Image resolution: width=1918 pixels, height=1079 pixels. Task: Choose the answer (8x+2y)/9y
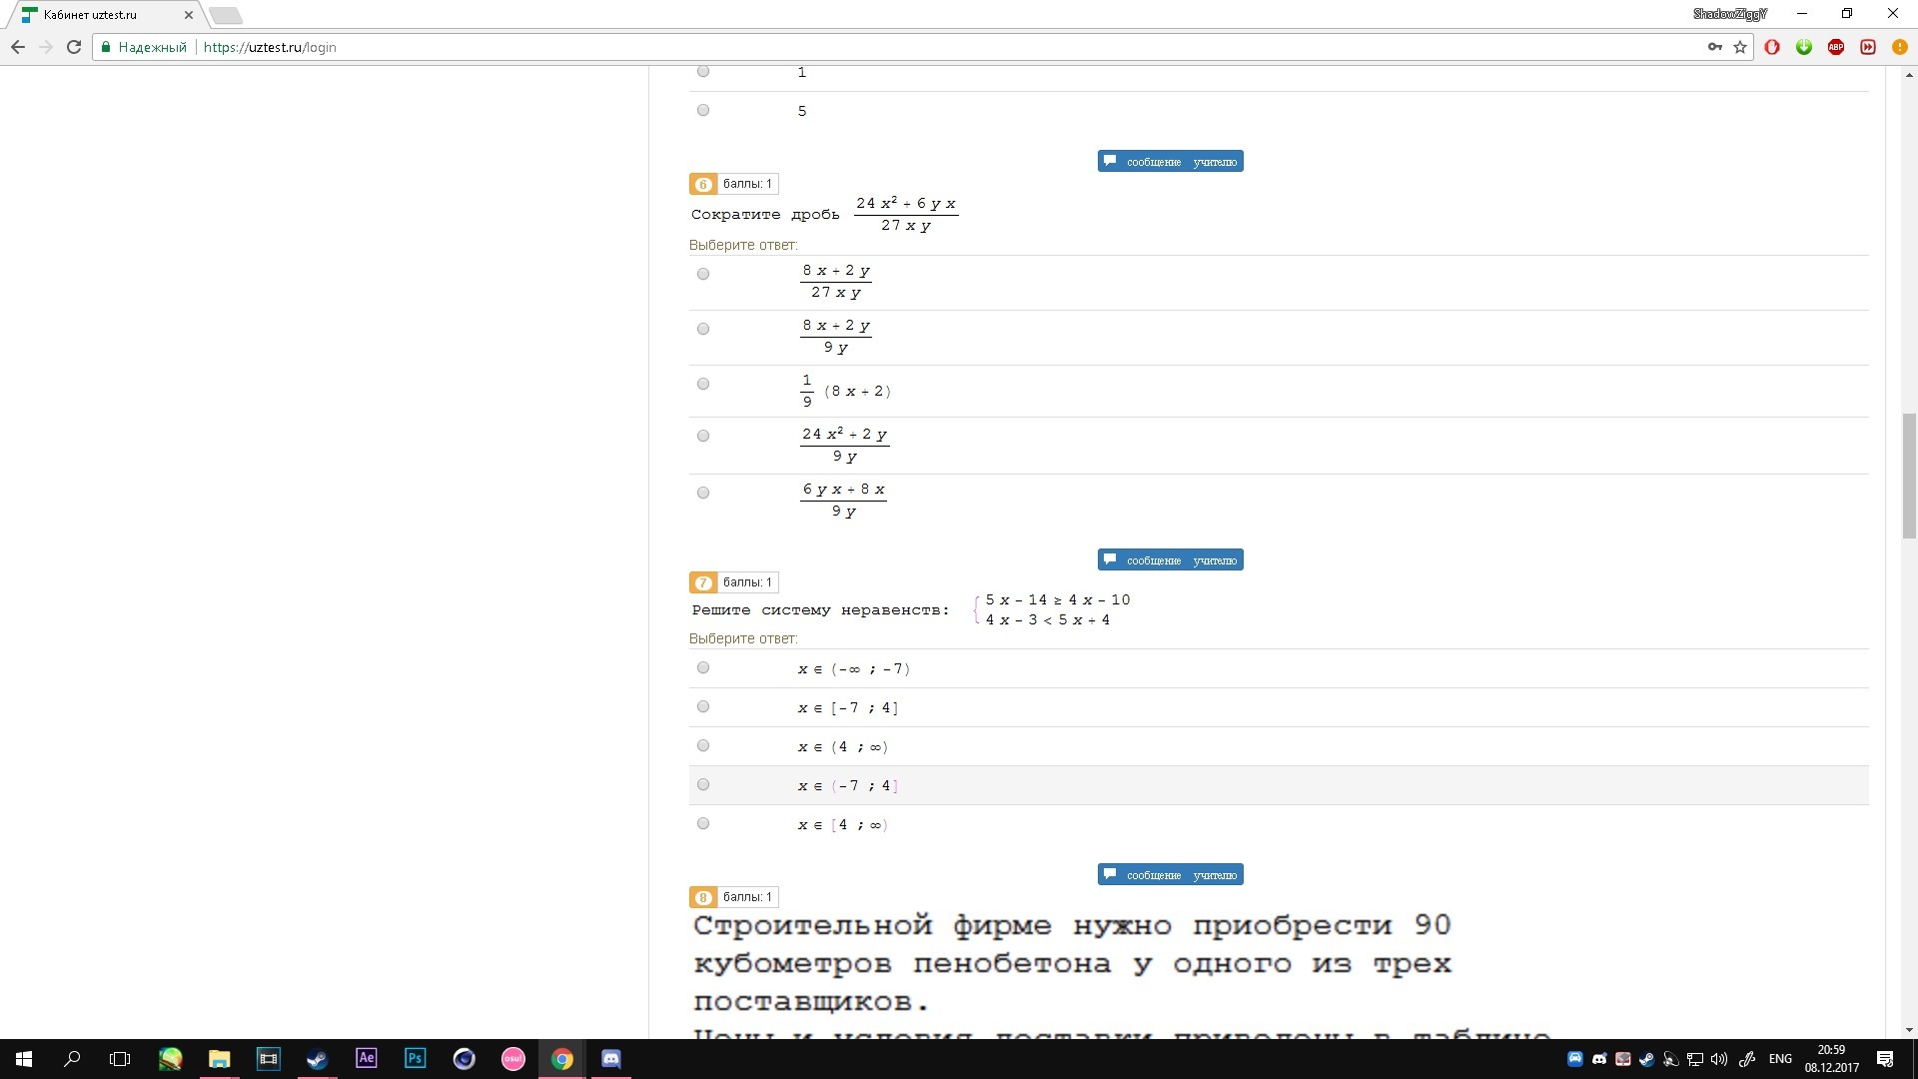tap(702, 329)
